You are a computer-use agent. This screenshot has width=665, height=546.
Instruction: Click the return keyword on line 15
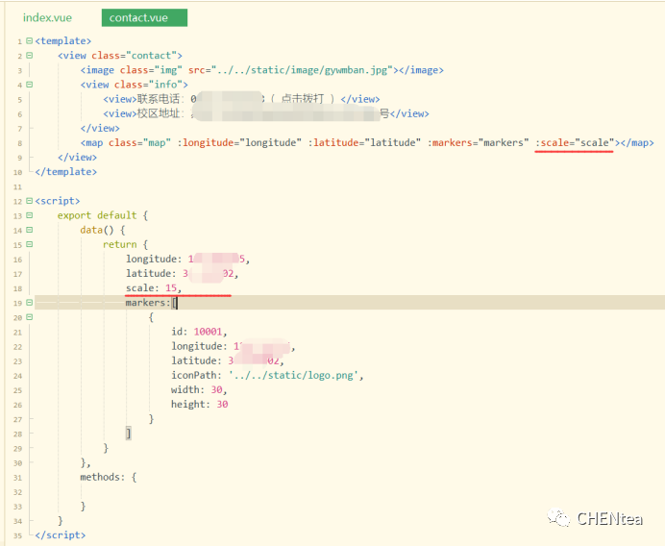[x=119, y=245]
